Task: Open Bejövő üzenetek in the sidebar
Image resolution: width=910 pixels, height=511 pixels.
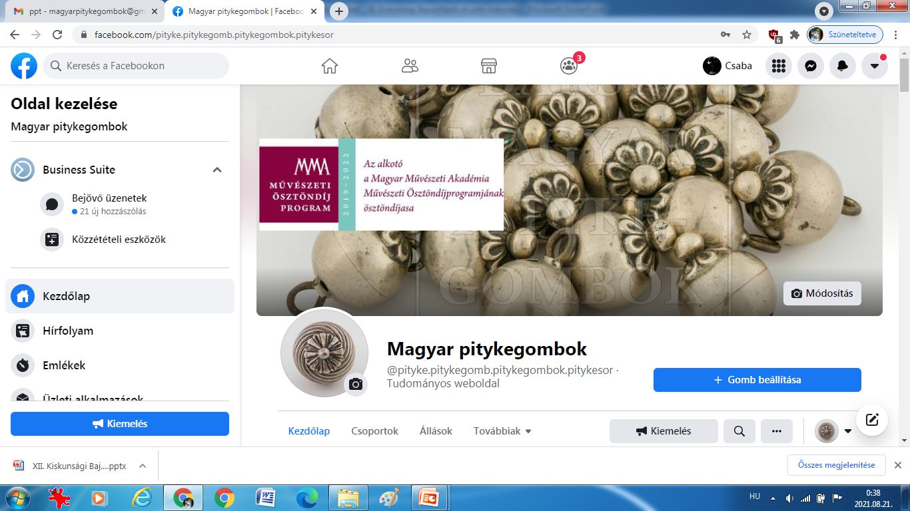Action: click(x=133, y=204)
